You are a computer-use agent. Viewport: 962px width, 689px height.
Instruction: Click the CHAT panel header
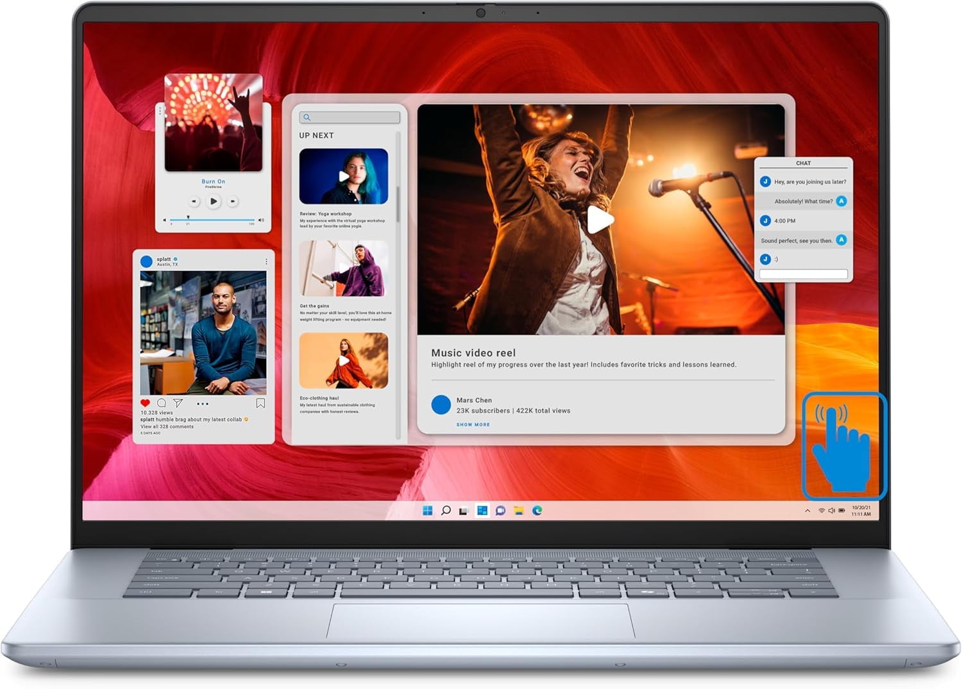pos(804,163)
